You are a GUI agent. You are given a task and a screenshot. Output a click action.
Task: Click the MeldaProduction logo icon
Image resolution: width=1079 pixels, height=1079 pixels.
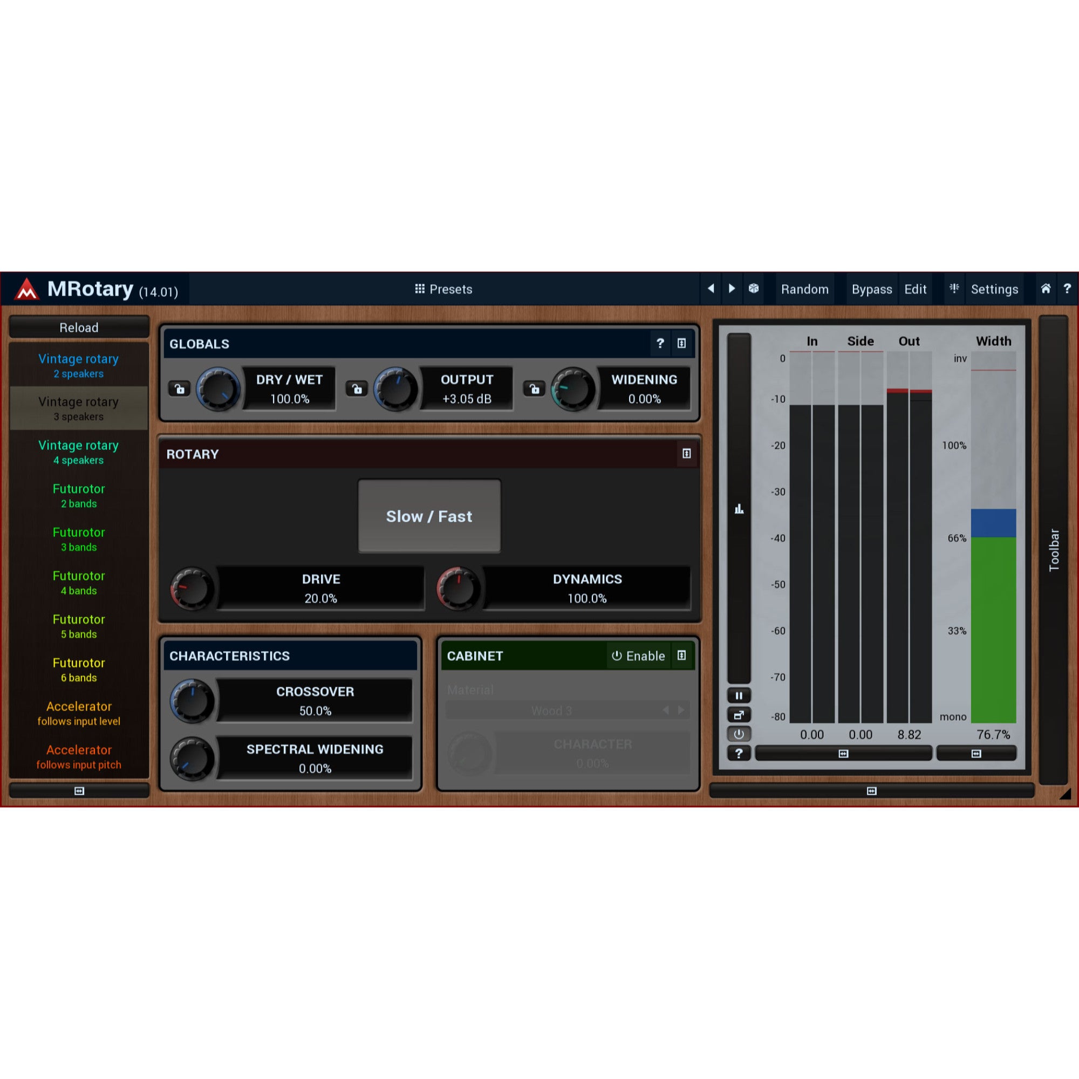coord(26,289)
